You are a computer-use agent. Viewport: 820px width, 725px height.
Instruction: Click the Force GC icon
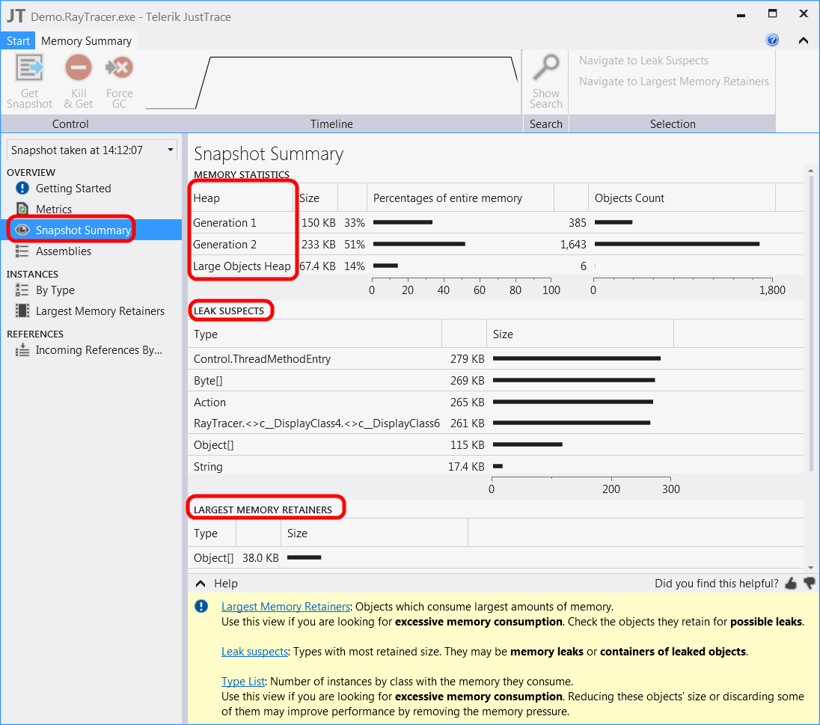(119, 68)
